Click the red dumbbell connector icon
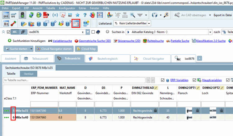The height and width of the screenshot is (136, 233). coord(14,24)
